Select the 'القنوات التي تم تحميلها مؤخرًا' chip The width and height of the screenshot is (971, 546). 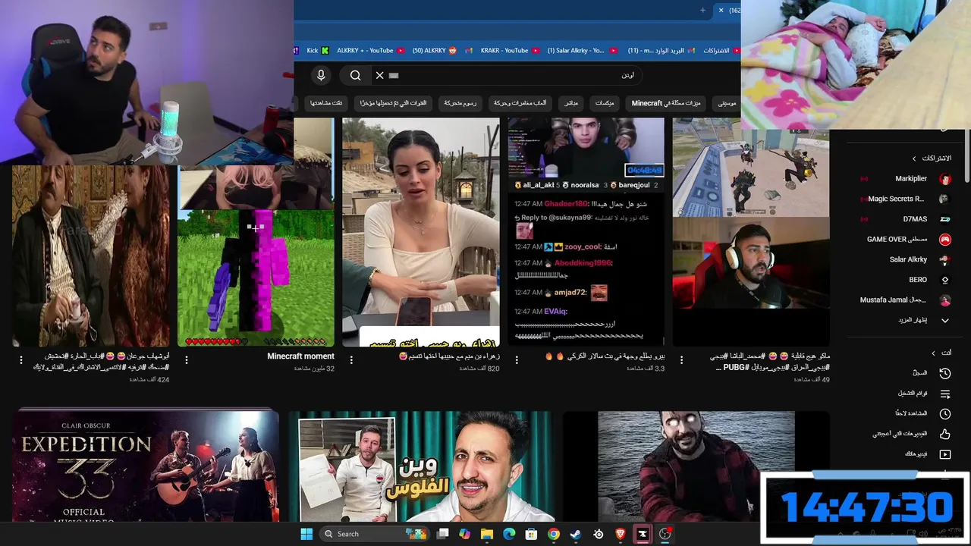point(393,103)
